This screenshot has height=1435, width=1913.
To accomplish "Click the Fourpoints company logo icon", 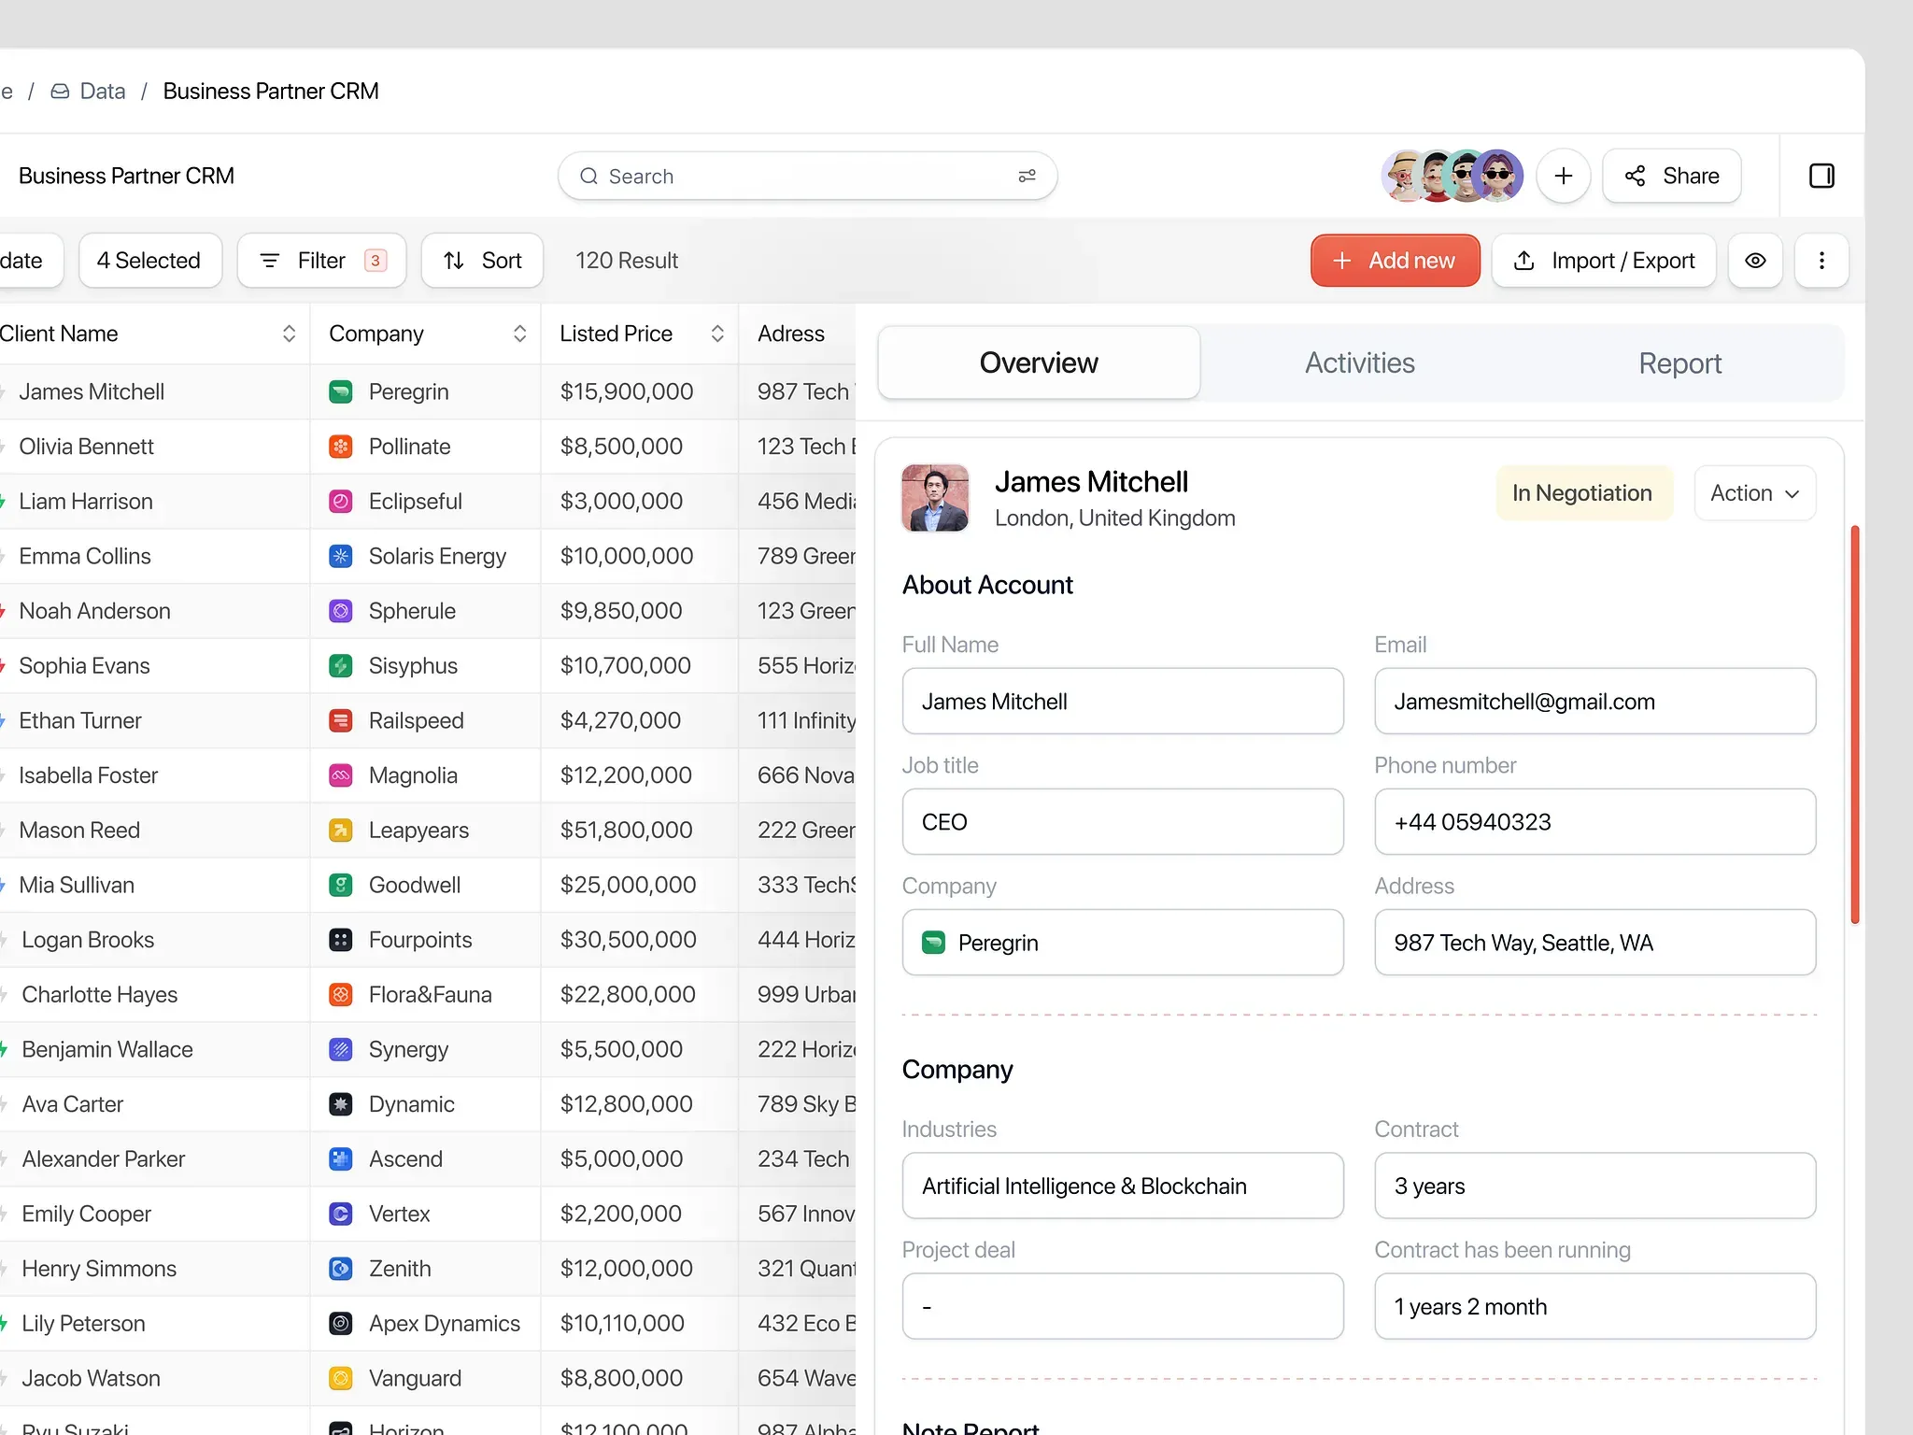I will [x=341, y=940].
